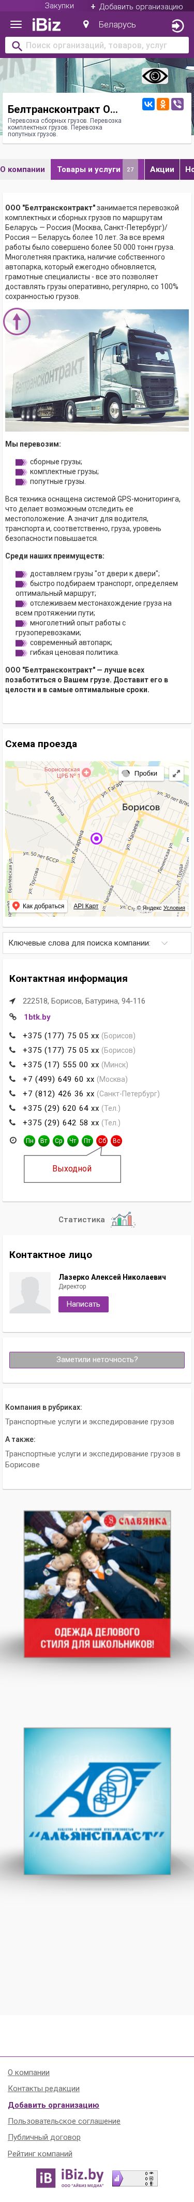Open the VK social link icon
The height and width of the screenshot is (2202, 194).
[x=148, y=104]
